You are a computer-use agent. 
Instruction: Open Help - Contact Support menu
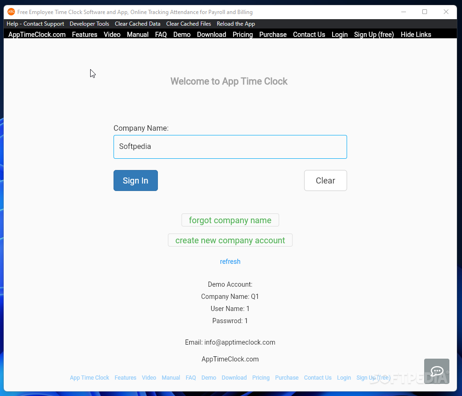pos(36,24)
